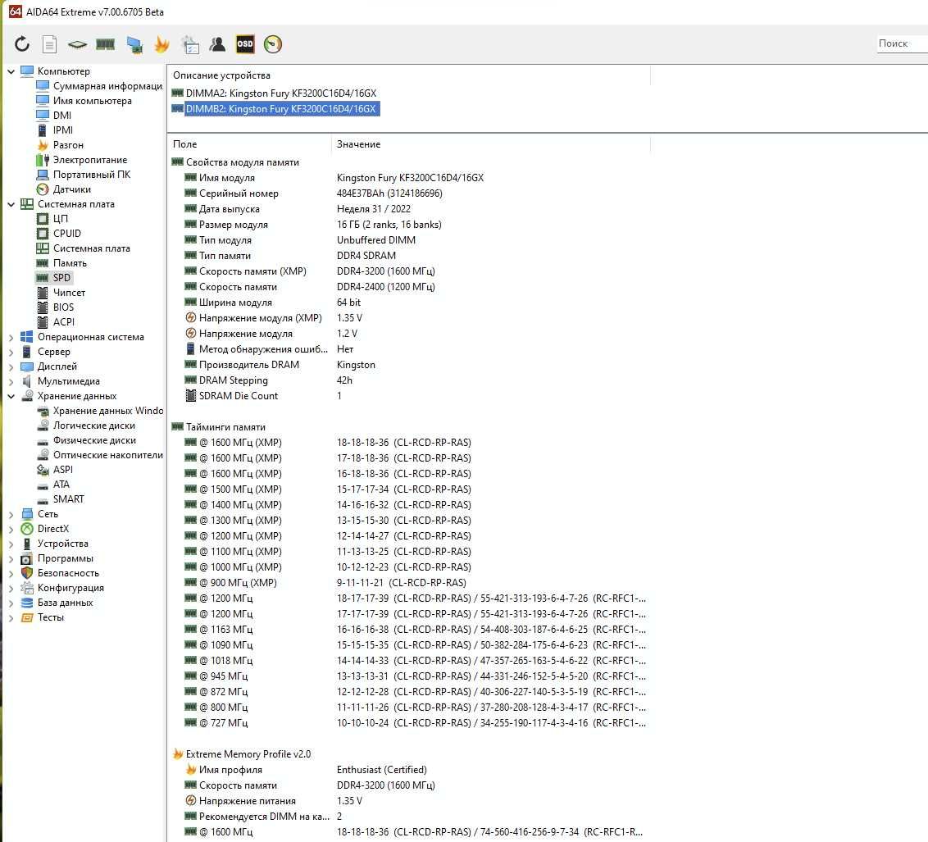Screen dimensions: 928x842
Task: Open Логические диски page
Action: (94, 426)
